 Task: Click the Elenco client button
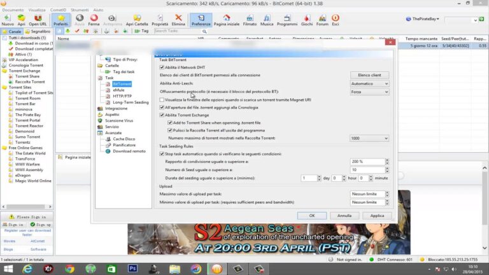369,75
